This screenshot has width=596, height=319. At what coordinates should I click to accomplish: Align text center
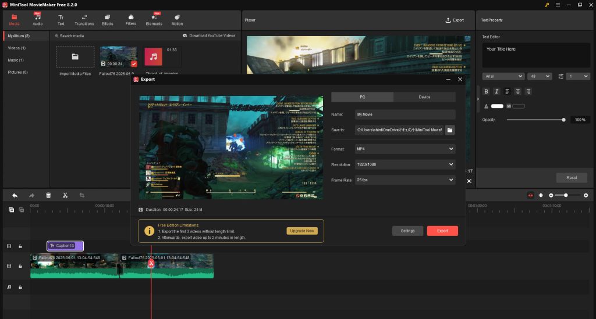pyautogui.click(x=517, y=91)
